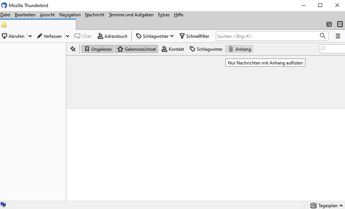345x209 pixels.
Task: Open the Termine und Aufgaben menu
Action: [x=131, y=15]
